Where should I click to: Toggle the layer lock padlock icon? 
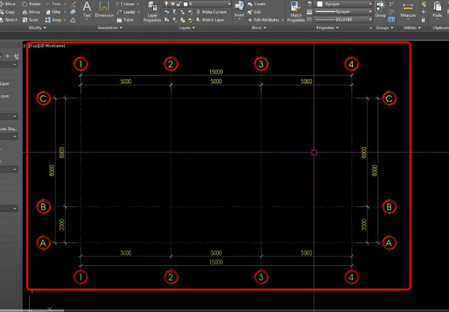[x=179, y=4]
